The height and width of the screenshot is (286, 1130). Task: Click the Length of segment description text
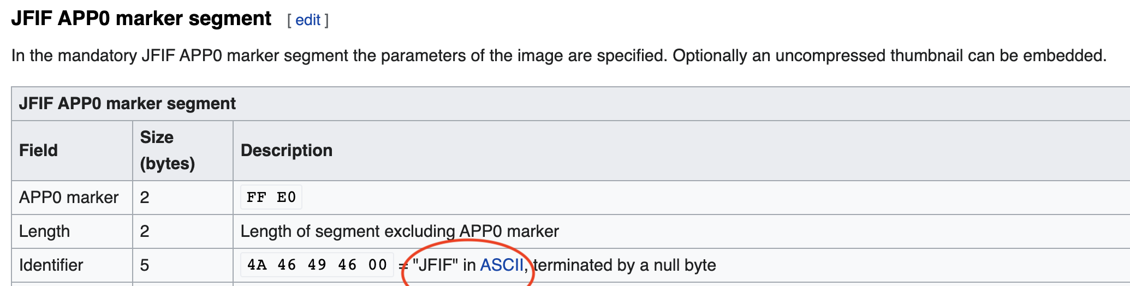399,231
